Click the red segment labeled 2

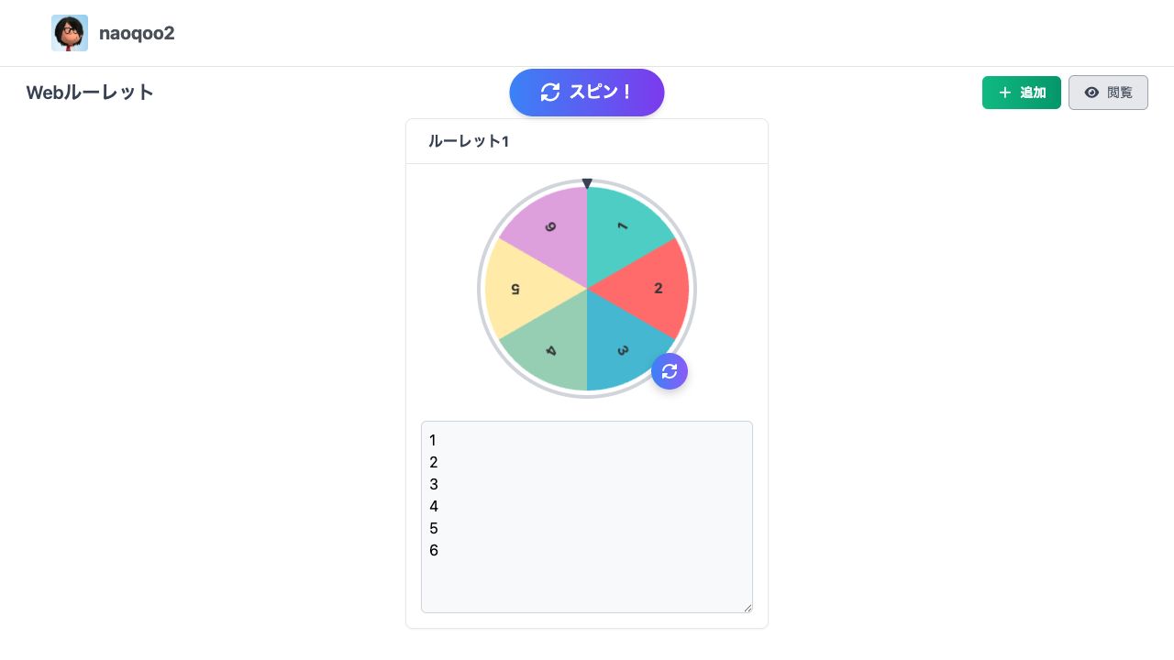(653, 289)
